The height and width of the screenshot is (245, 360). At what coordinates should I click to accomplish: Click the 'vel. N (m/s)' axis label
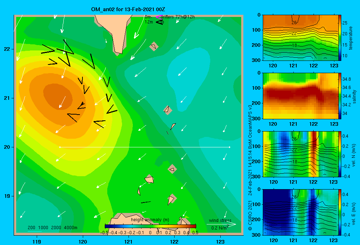pos(354,155)
